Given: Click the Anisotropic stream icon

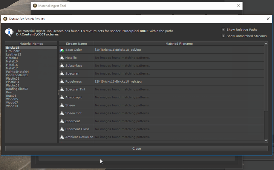Looking at the screenshot, I should coord(62,97).
